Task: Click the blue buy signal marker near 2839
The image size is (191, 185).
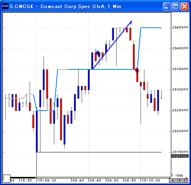Action: coord(97,52)
